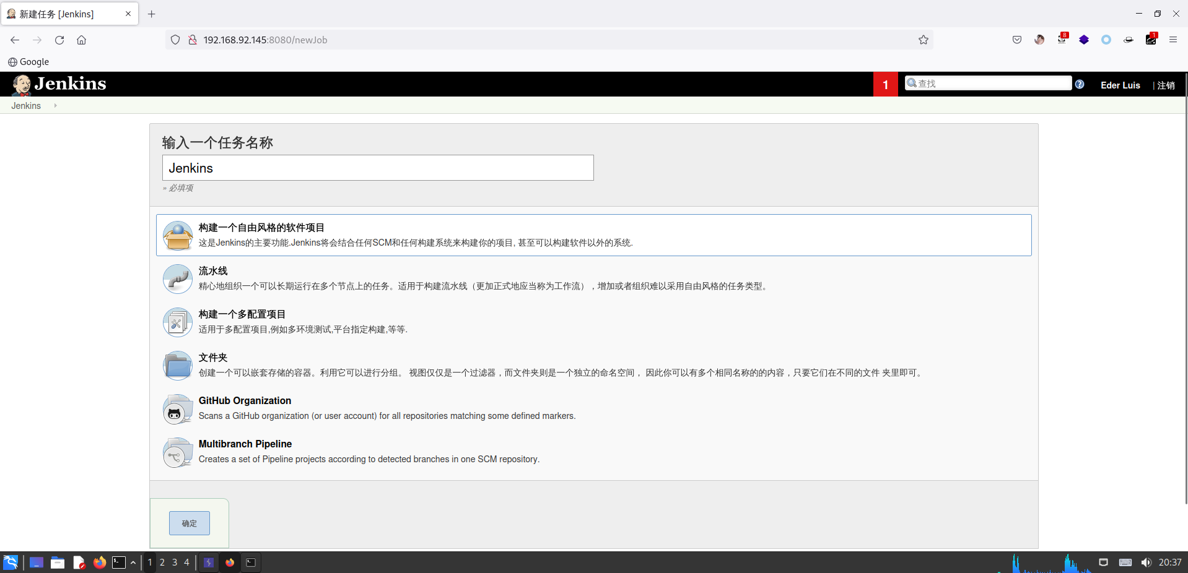The image size is (1188, 573).
Task: Click the GitHub Organization octocat icon
Action: (x=178, y=408)
